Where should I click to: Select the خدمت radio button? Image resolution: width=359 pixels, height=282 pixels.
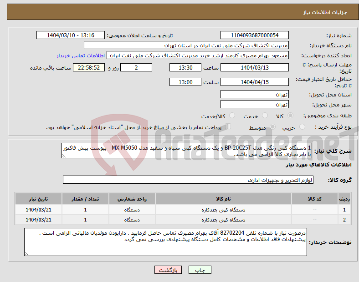265,116
